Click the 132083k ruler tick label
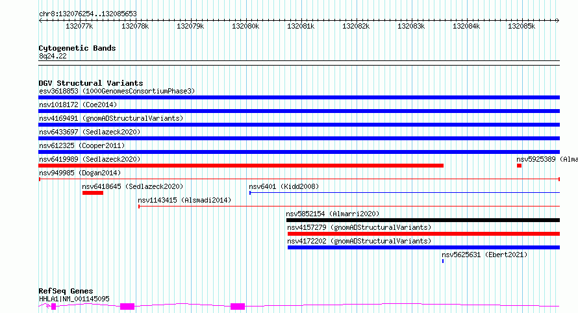Viewport: 578px width, 313px height. tap(411, 27)
